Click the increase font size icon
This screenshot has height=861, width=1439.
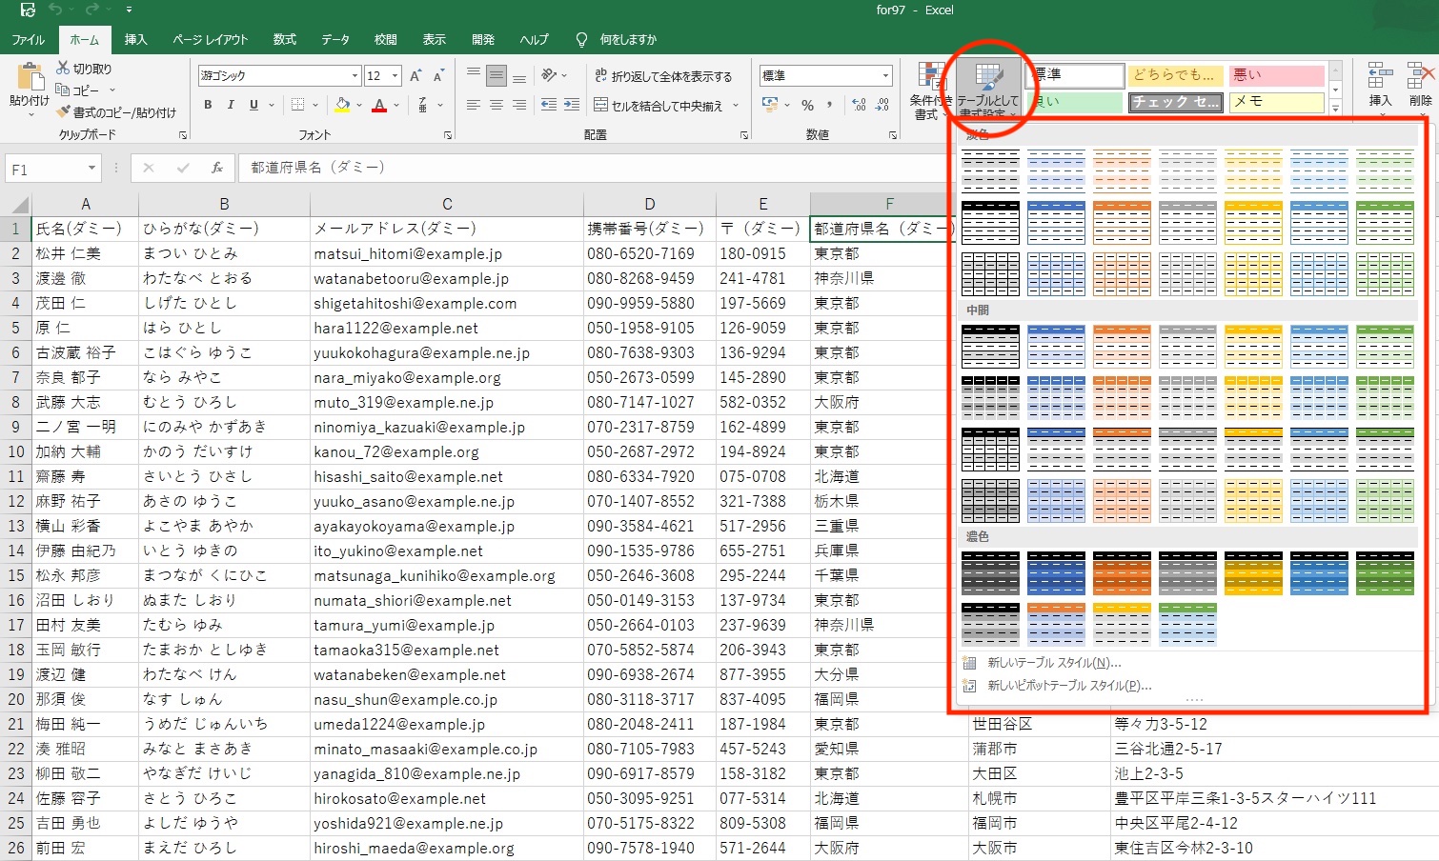[x=415, y=76]
